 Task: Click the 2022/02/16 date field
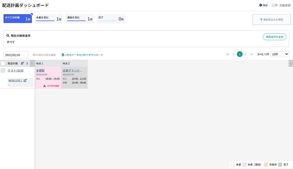tap(16, 55)
